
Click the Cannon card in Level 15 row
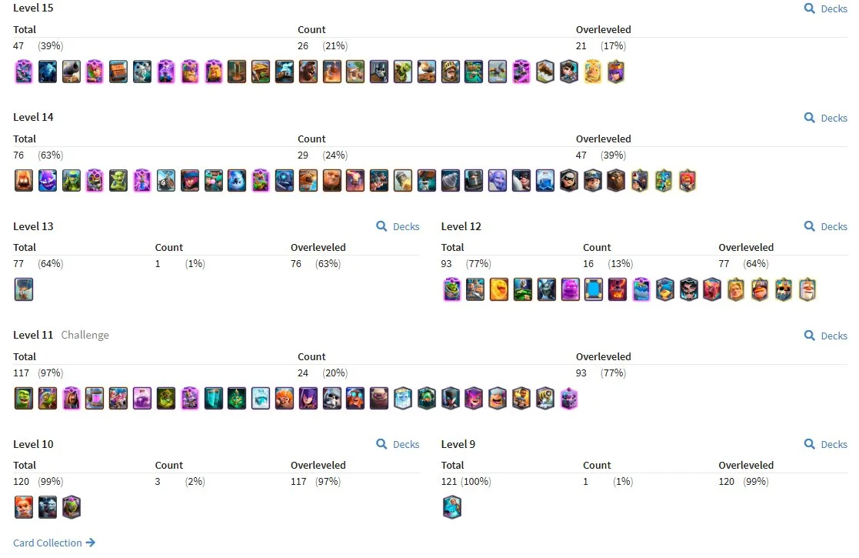click(x=72, y=72)
